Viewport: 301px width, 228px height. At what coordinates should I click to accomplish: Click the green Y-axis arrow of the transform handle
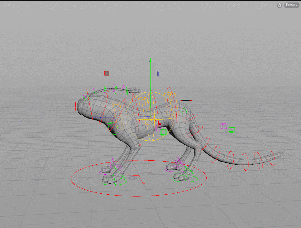(150, 61)
